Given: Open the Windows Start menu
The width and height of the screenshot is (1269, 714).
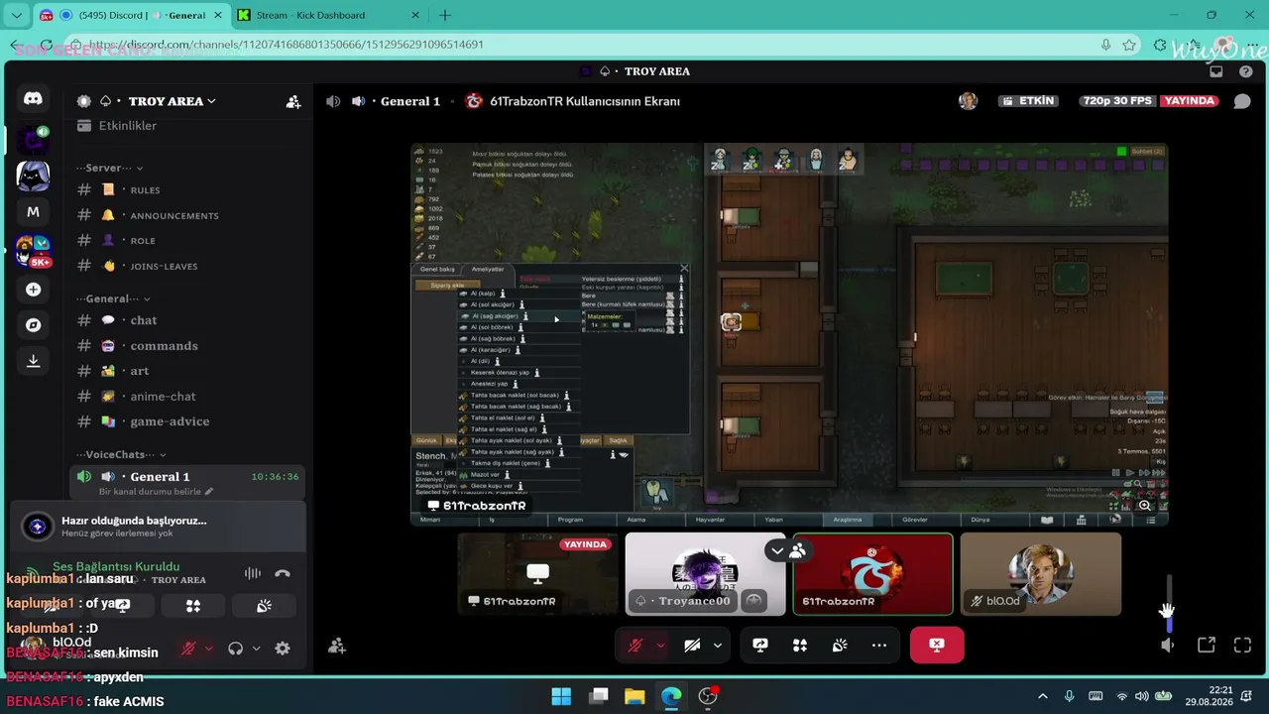Looking at the screenshot, I should [x=561, y=696].
